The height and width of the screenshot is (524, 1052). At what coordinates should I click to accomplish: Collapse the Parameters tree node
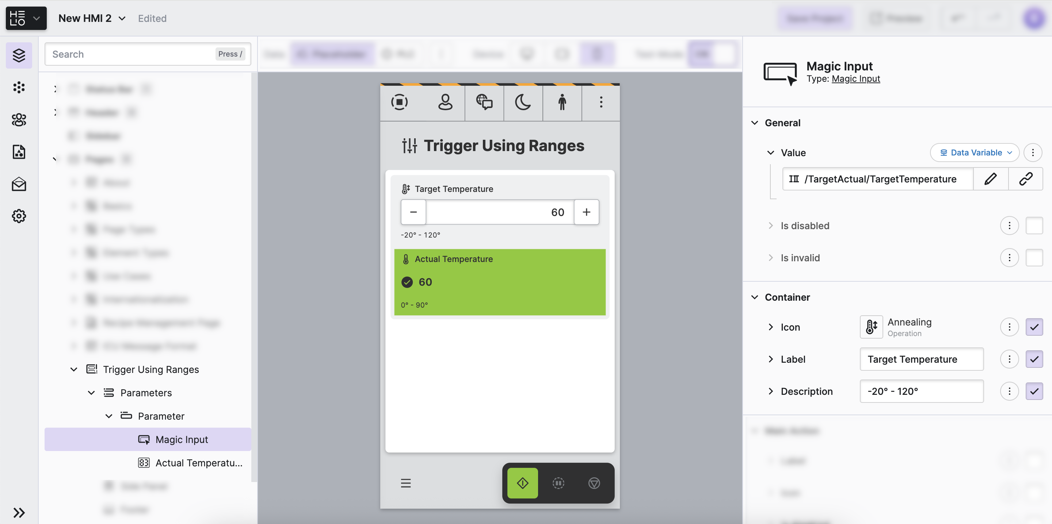[91, 393]
